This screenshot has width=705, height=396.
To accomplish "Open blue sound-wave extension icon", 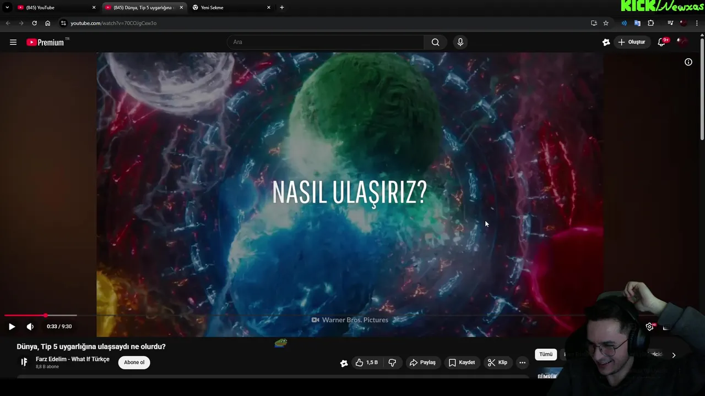I will click(x=624, y=23).
